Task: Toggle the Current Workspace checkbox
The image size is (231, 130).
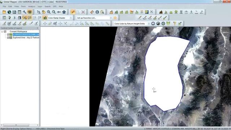Action: tap(5, 31)
